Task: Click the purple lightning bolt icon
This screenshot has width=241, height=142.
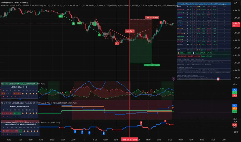Action: [173, 79]
